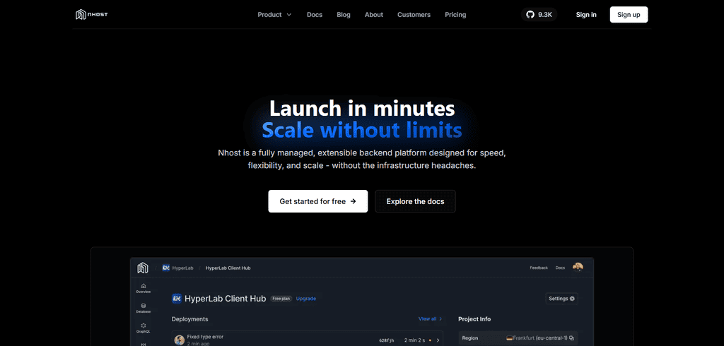Click the Project Info heading

(x=474, y=318)
